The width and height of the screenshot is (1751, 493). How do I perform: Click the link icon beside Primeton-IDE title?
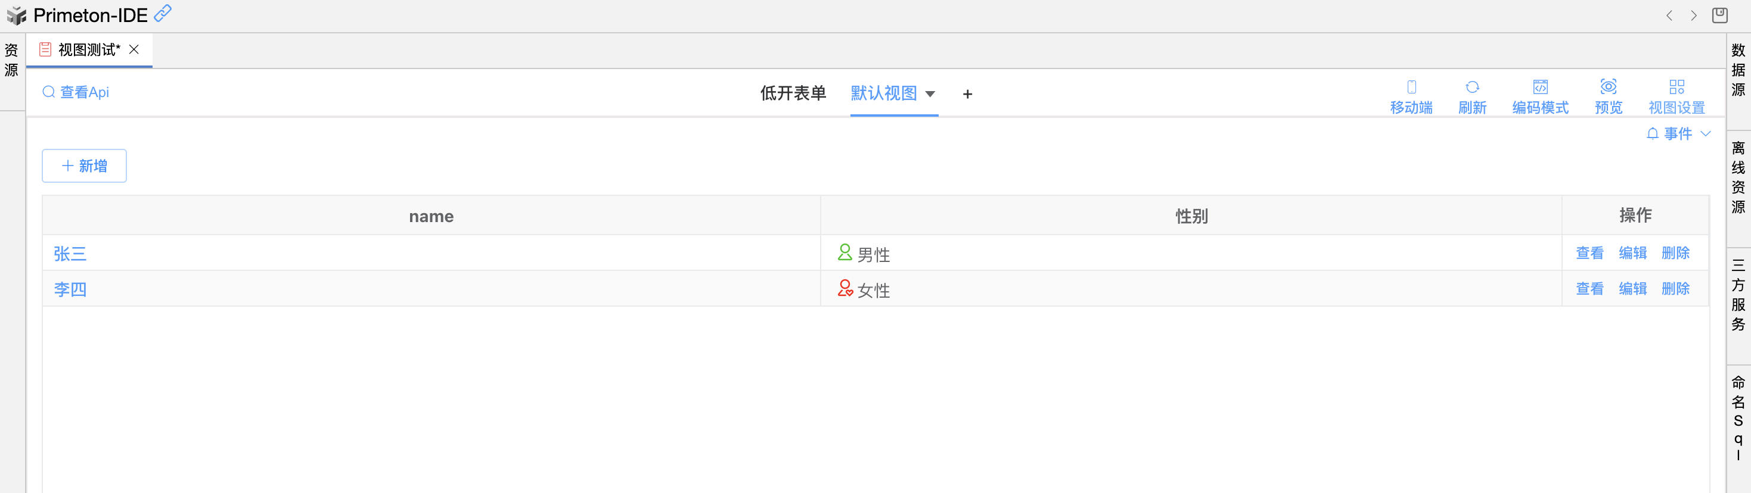(x=163, y=13)
